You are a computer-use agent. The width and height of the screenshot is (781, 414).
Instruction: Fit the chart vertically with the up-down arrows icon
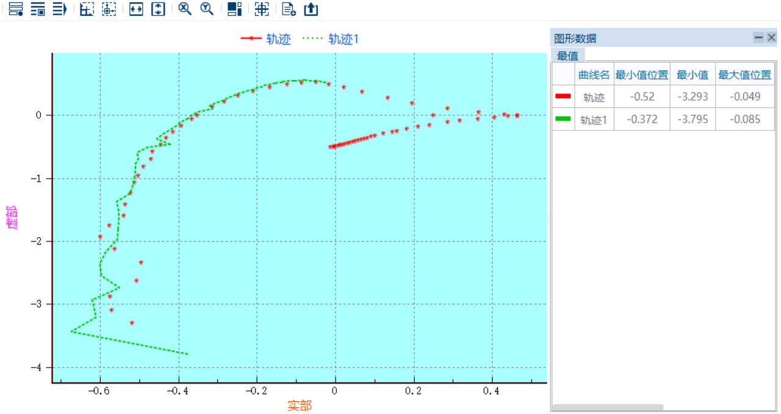[158, 9]
